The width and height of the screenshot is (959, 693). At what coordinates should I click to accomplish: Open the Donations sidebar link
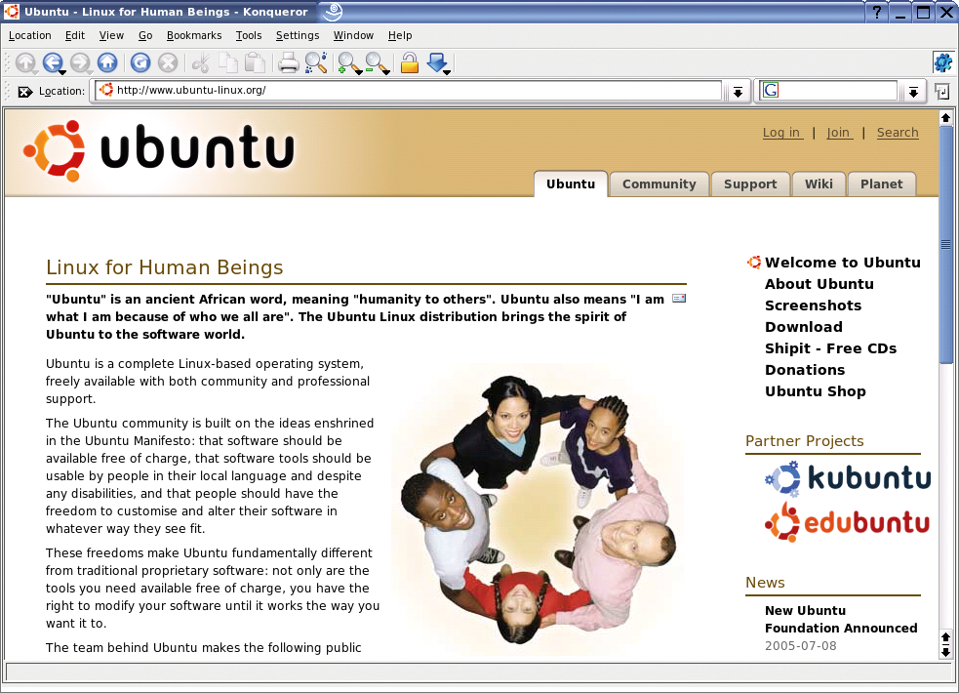point(805,369)
